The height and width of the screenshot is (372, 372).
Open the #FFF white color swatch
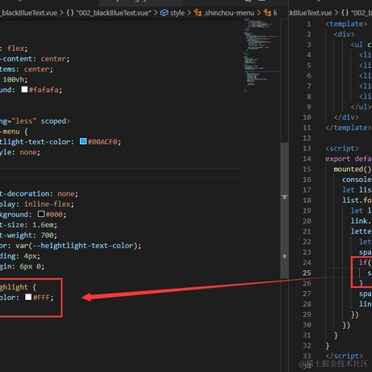point(28,297)
